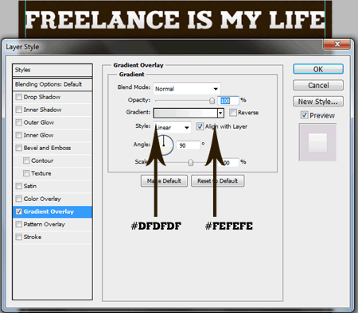
Task: Select the Pattern Overlay label
Action: (x=45, y=224)
